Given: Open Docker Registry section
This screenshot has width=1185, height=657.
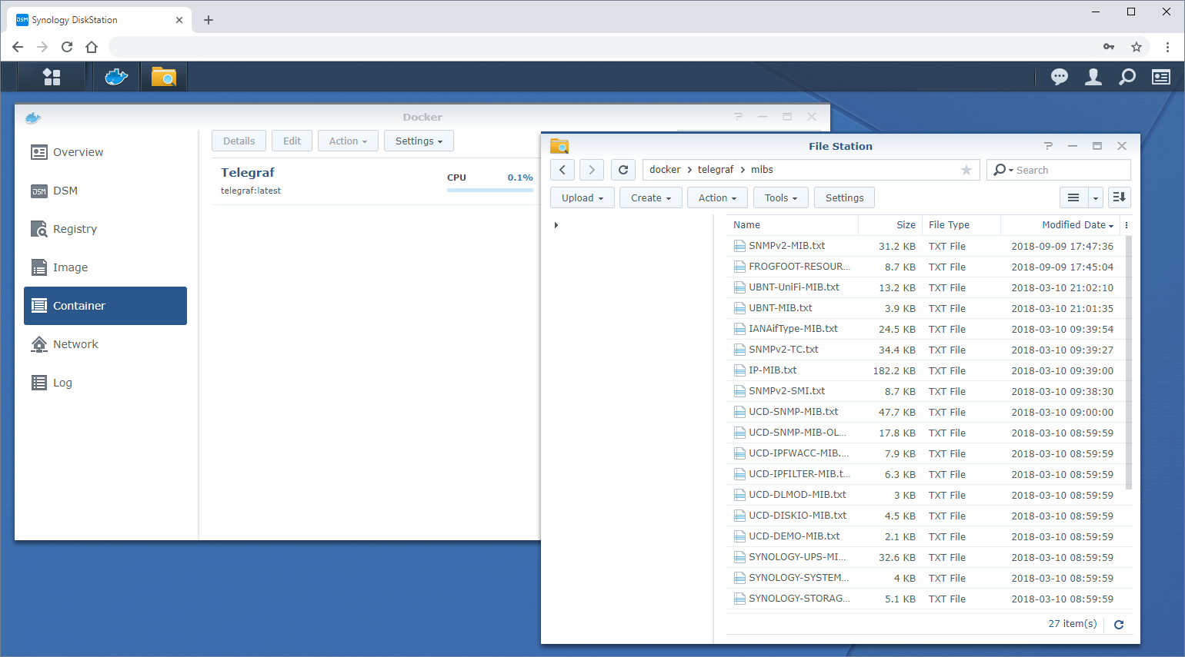Looking at the screenshot, I should pyautogui.click(x=105, y=229).
